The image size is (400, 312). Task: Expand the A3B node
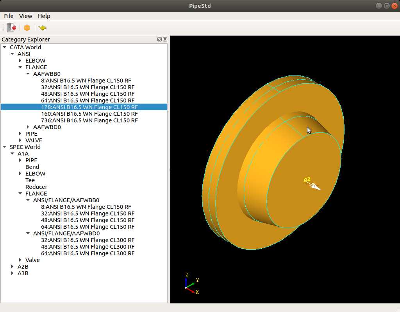12,273
